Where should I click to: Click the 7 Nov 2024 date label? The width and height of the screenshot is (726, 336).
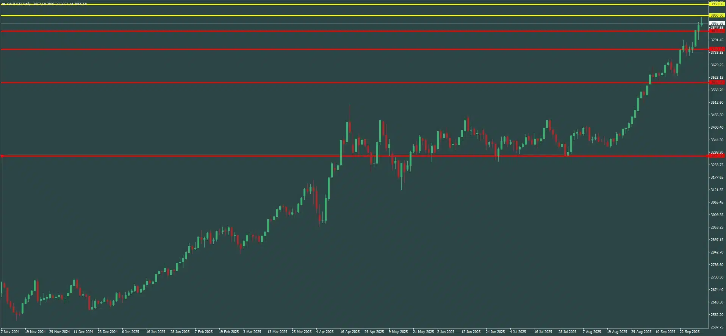coord(10,332)
